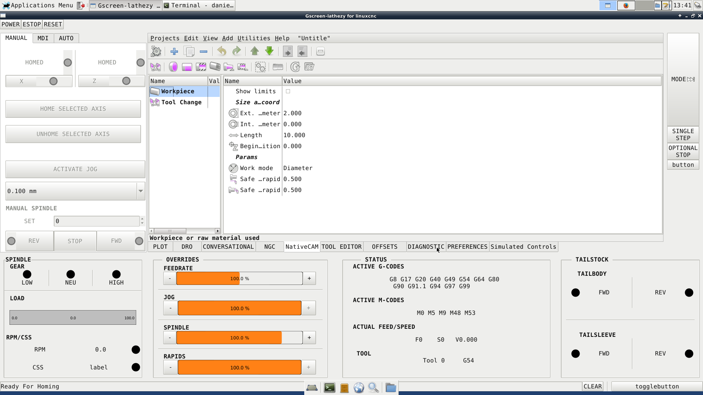703x395 pixels.
Task: Click the manual spindle SET input field
Action: click(97, 221)
